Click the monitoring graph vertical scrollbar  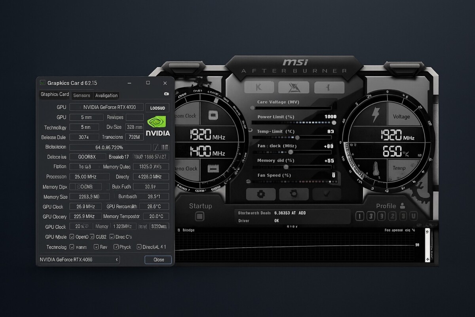click(x=427, y=245)
